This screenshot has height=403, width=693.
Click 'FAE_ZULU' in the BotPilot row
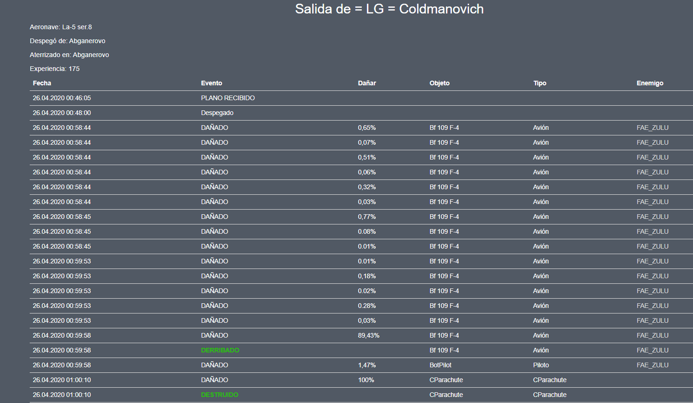(x=653, y=365)
